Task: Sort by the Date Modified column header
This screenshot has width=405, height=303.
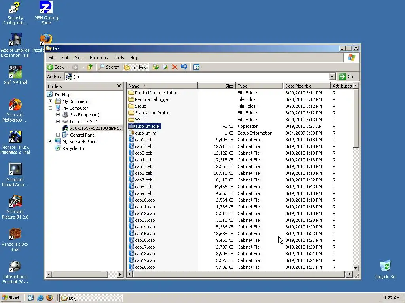Action: point(307,86)
